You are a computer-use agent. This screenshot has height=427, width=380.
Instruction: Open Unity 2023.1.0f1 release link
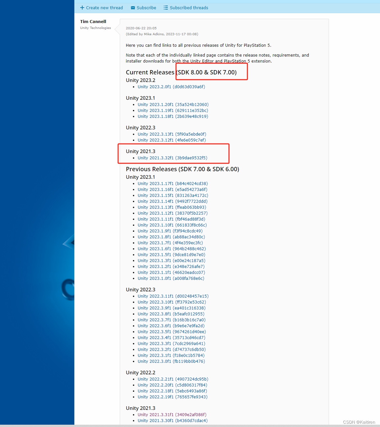click(x=171, y=278)
